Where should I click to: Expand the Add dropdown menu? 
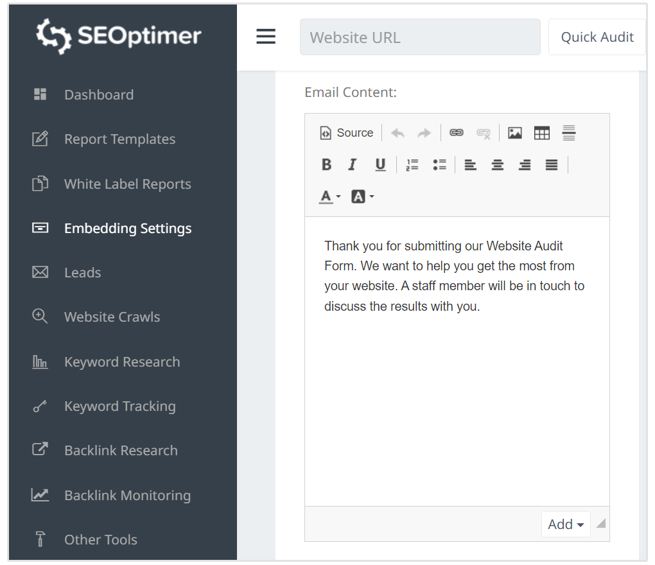[x=566, y=525]
